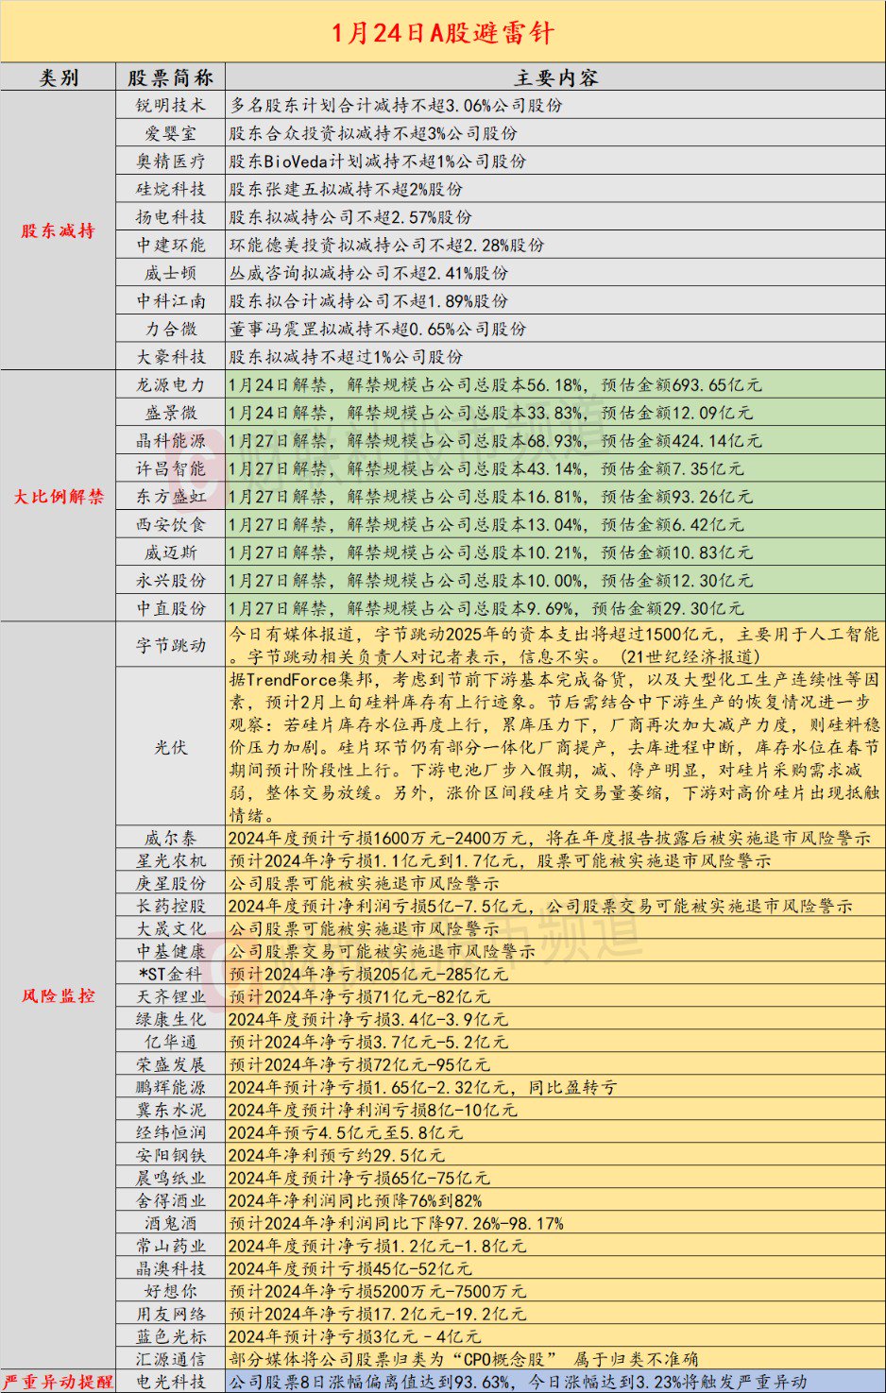Select stock name '中建环能'
This screenshot has height=1393, width=886.
point(171,245)
